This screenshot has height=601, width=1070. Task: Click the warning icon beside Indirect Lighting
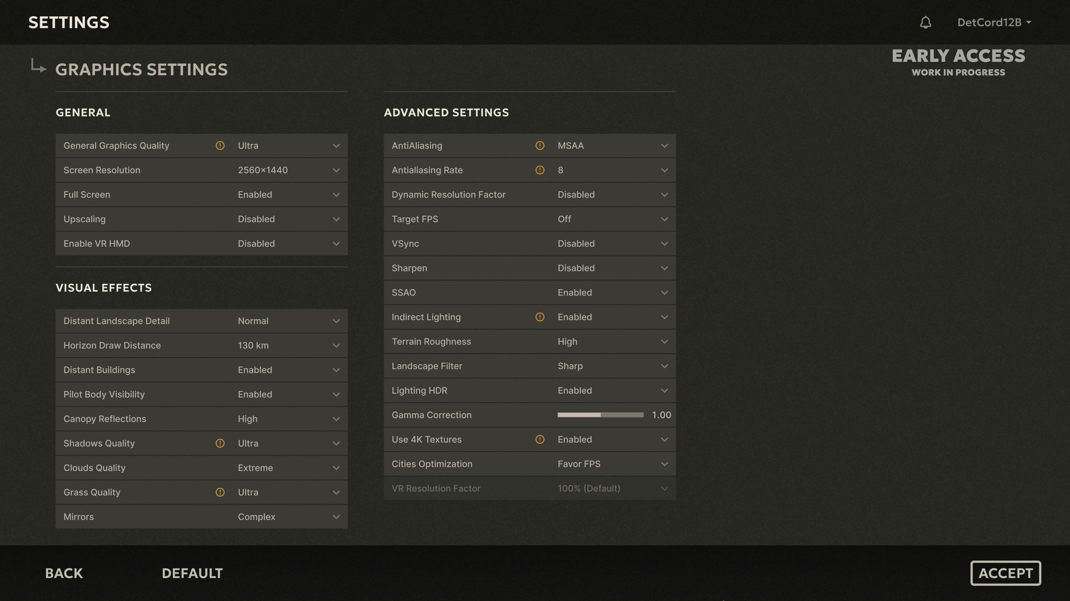click(x=540, y=317)
